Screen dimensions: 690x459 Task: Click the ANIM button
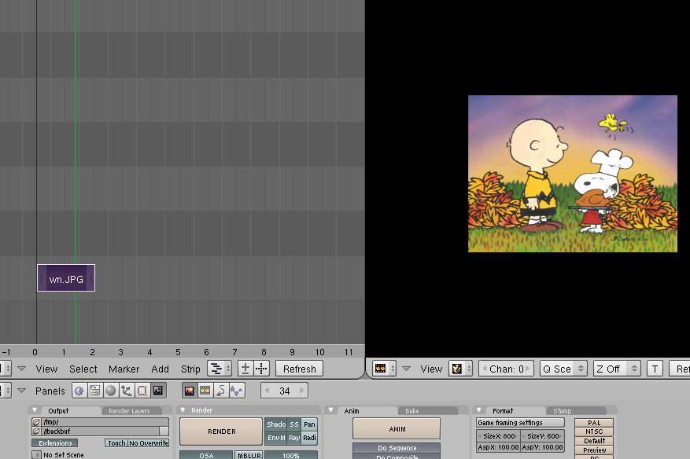pos(397,428)
